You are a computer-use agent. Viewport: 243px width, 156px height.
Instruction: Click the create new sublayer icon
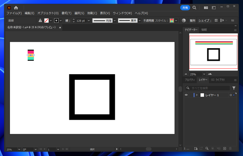click(x=219, y=149)
